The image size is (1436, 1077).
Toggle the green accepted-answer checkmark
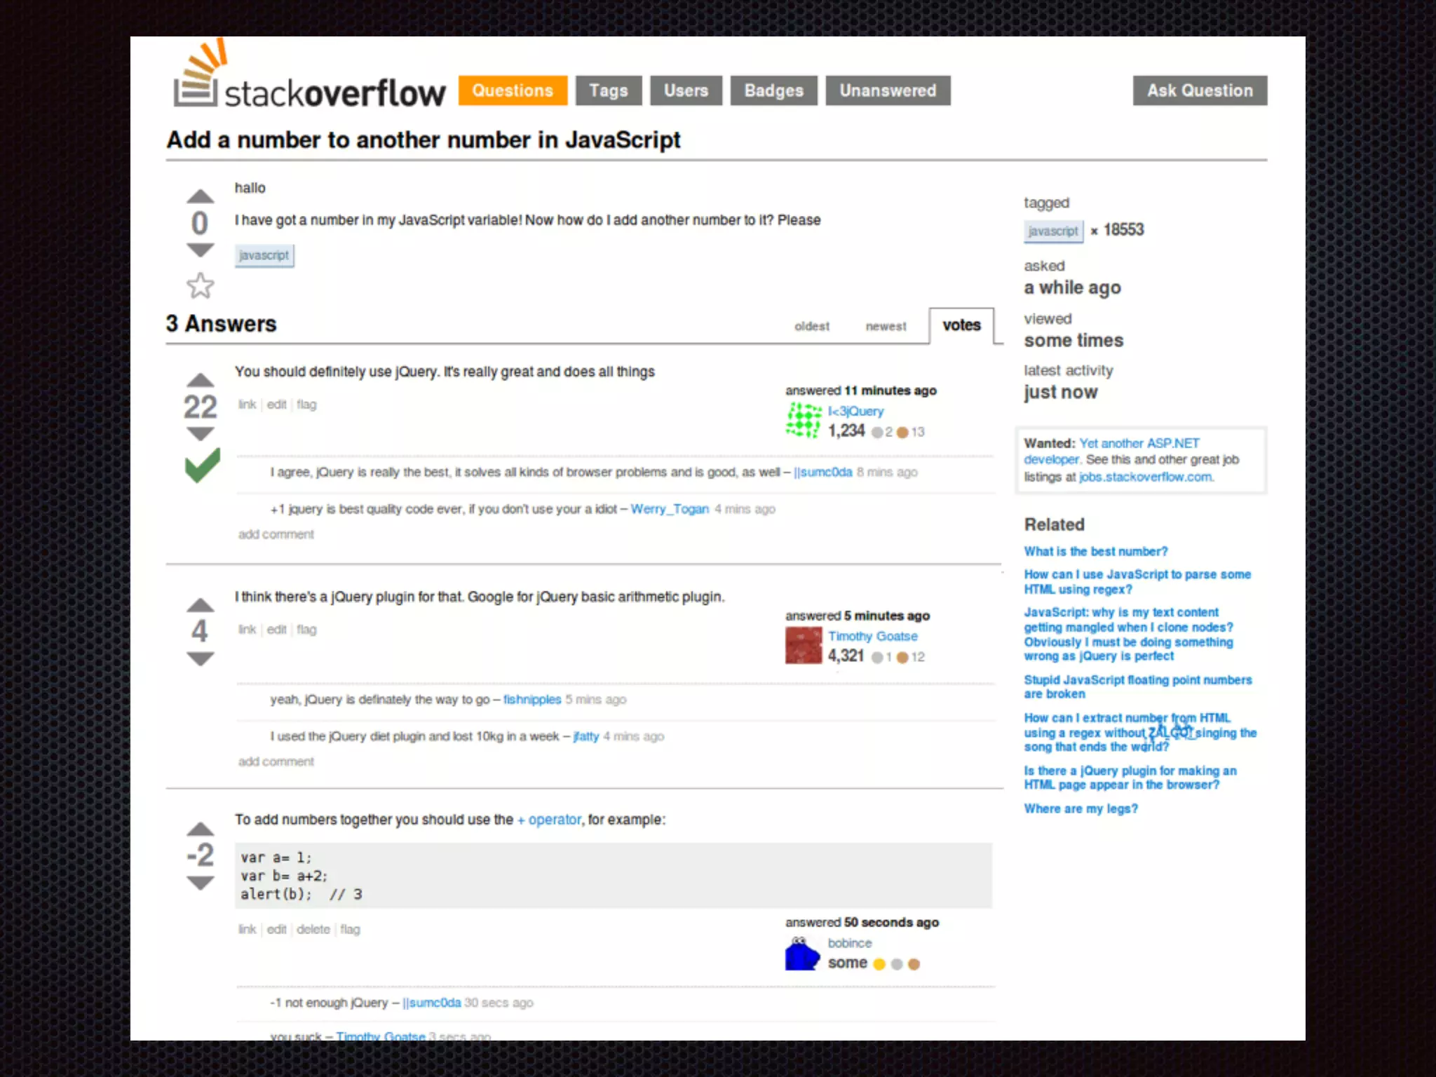pos(202,466)
